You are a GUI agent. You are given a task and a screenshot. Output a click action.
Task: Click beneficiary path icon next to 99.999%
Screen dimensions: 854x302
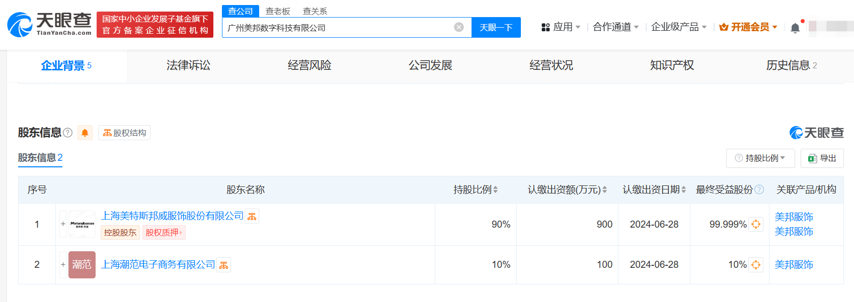point(756,224)
